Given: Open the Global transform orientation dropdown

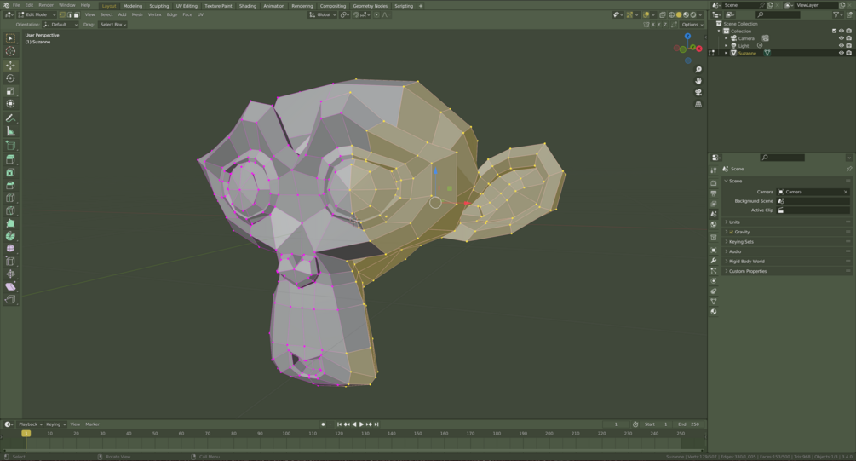Looking at the screenshot, I should [x=323, y=14].
